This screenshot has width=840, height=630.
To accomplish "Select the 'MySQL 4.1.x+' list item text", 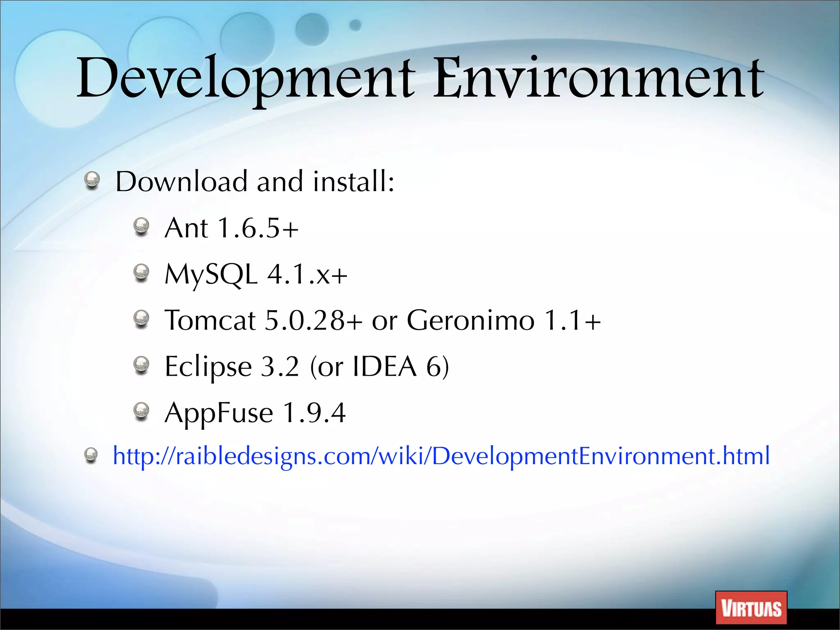I will pos(256,274).
